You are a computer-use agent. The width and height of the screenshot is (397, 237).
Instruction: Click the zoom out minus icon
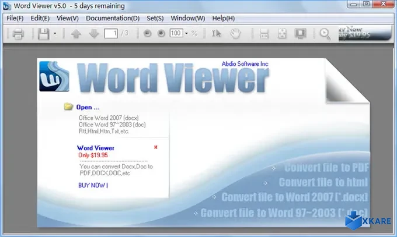tap(147, 33)
